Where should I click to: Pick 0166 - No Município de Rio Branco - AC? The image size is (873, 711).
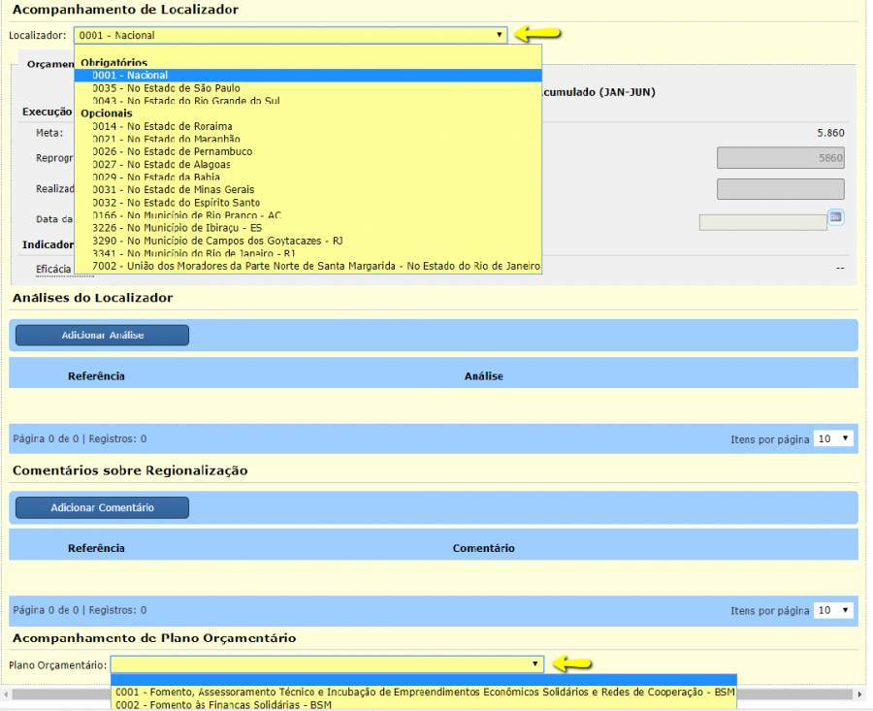click(x=307, y=215)
